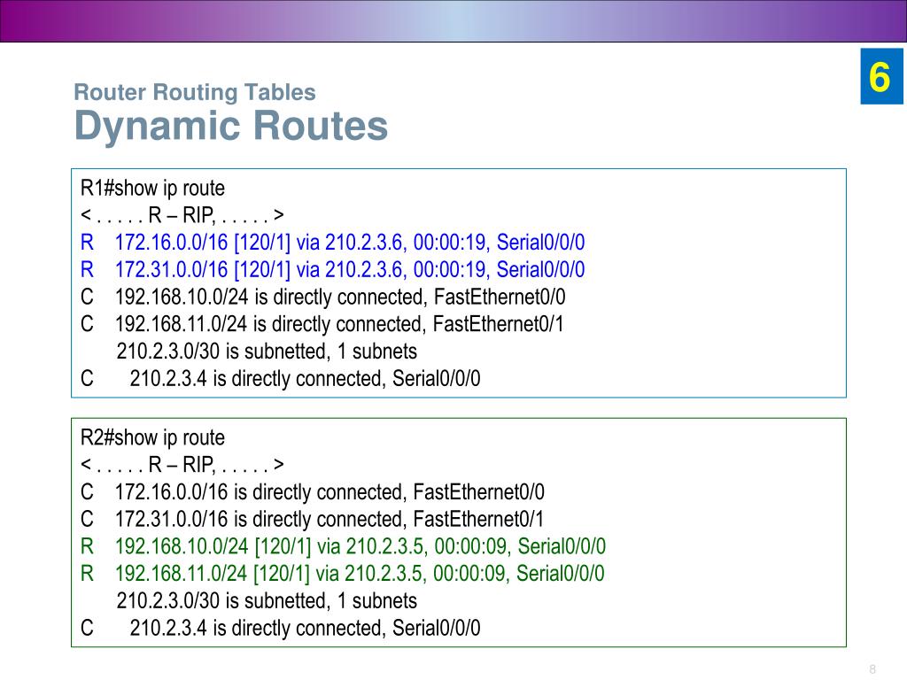907x680 pixels.
Task: Click R1's 192.168.10.0/24 directly connected FastEthernet0/0 line
Action: (322, 297)
